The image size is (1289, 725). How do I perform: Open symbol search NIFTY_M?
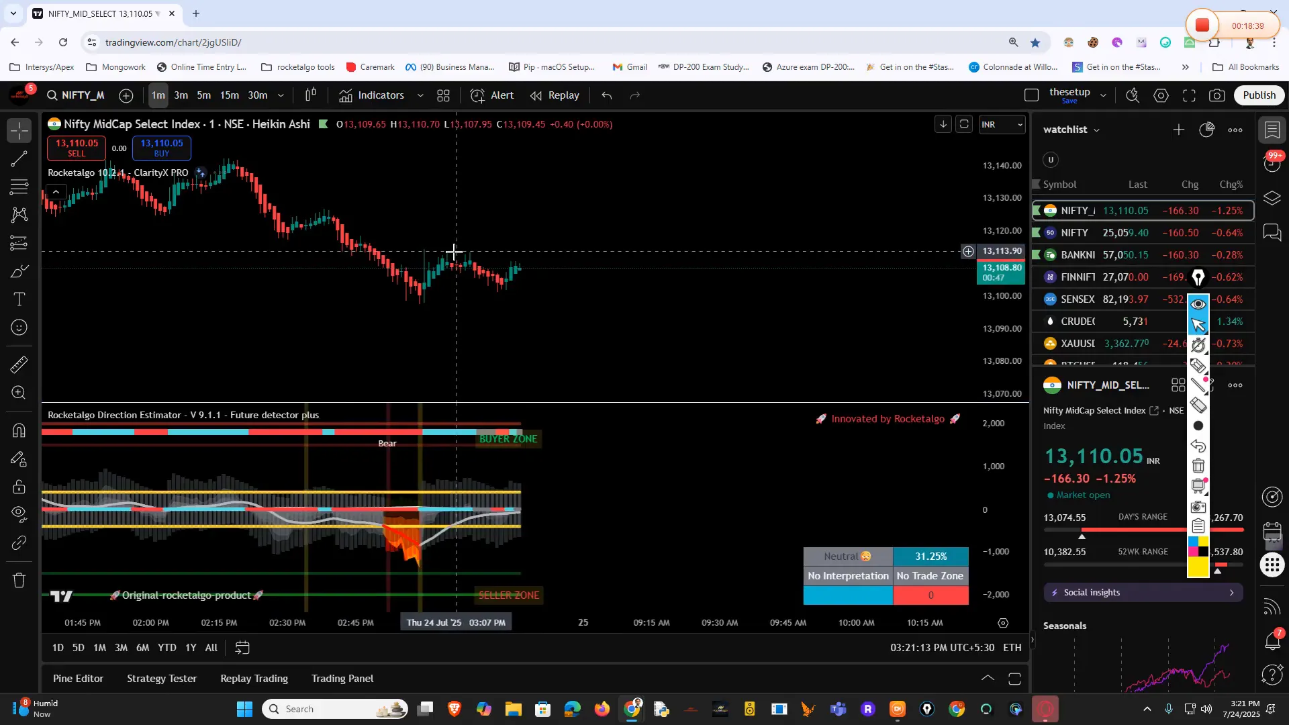pyautogui.click(x=76, y=95)
